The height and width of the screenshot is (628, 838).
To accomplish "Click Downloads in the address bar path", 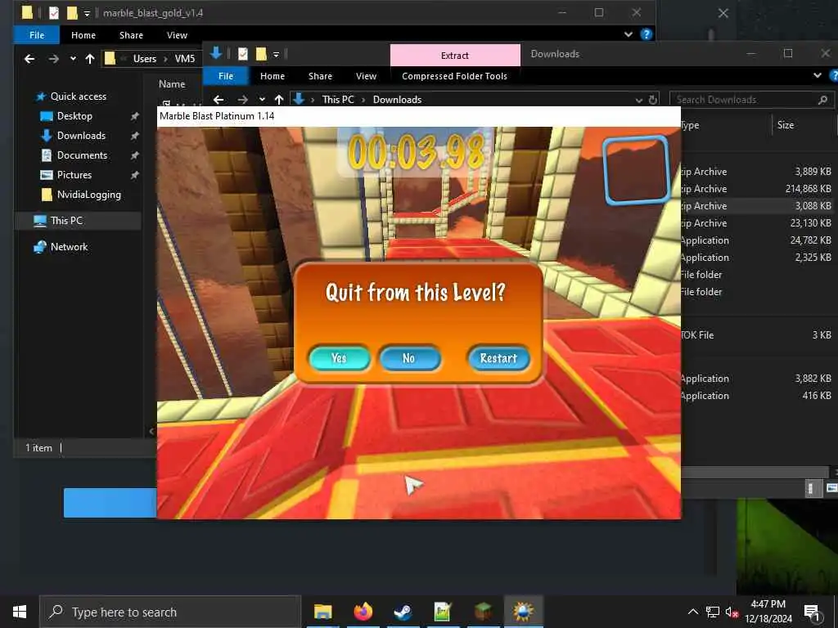I will 397,99.
